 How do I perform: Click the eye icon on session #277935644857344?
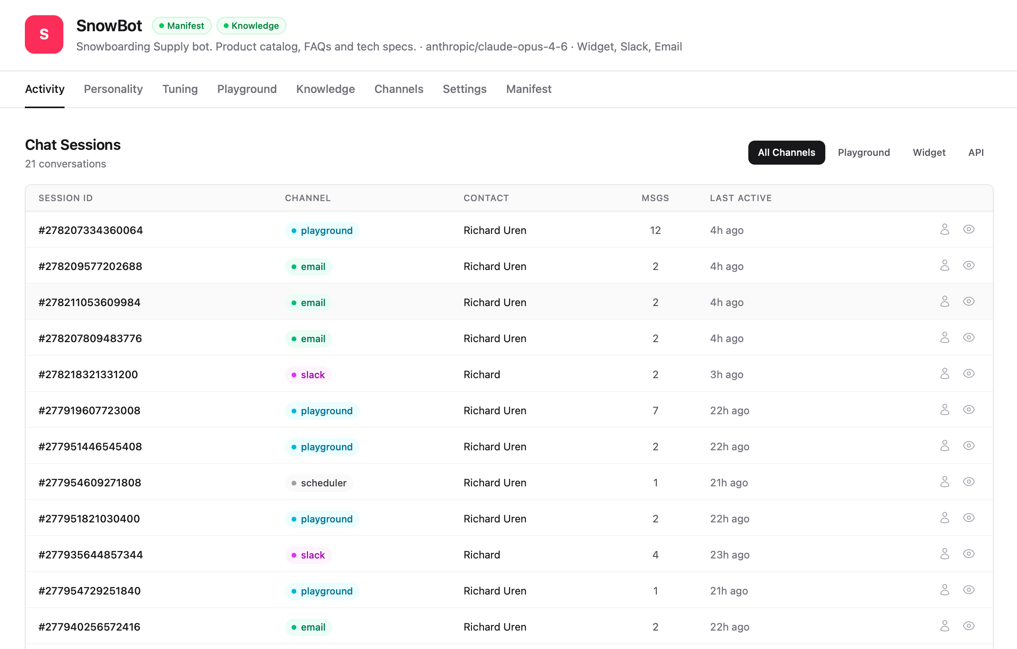click(x=969, y=554)
